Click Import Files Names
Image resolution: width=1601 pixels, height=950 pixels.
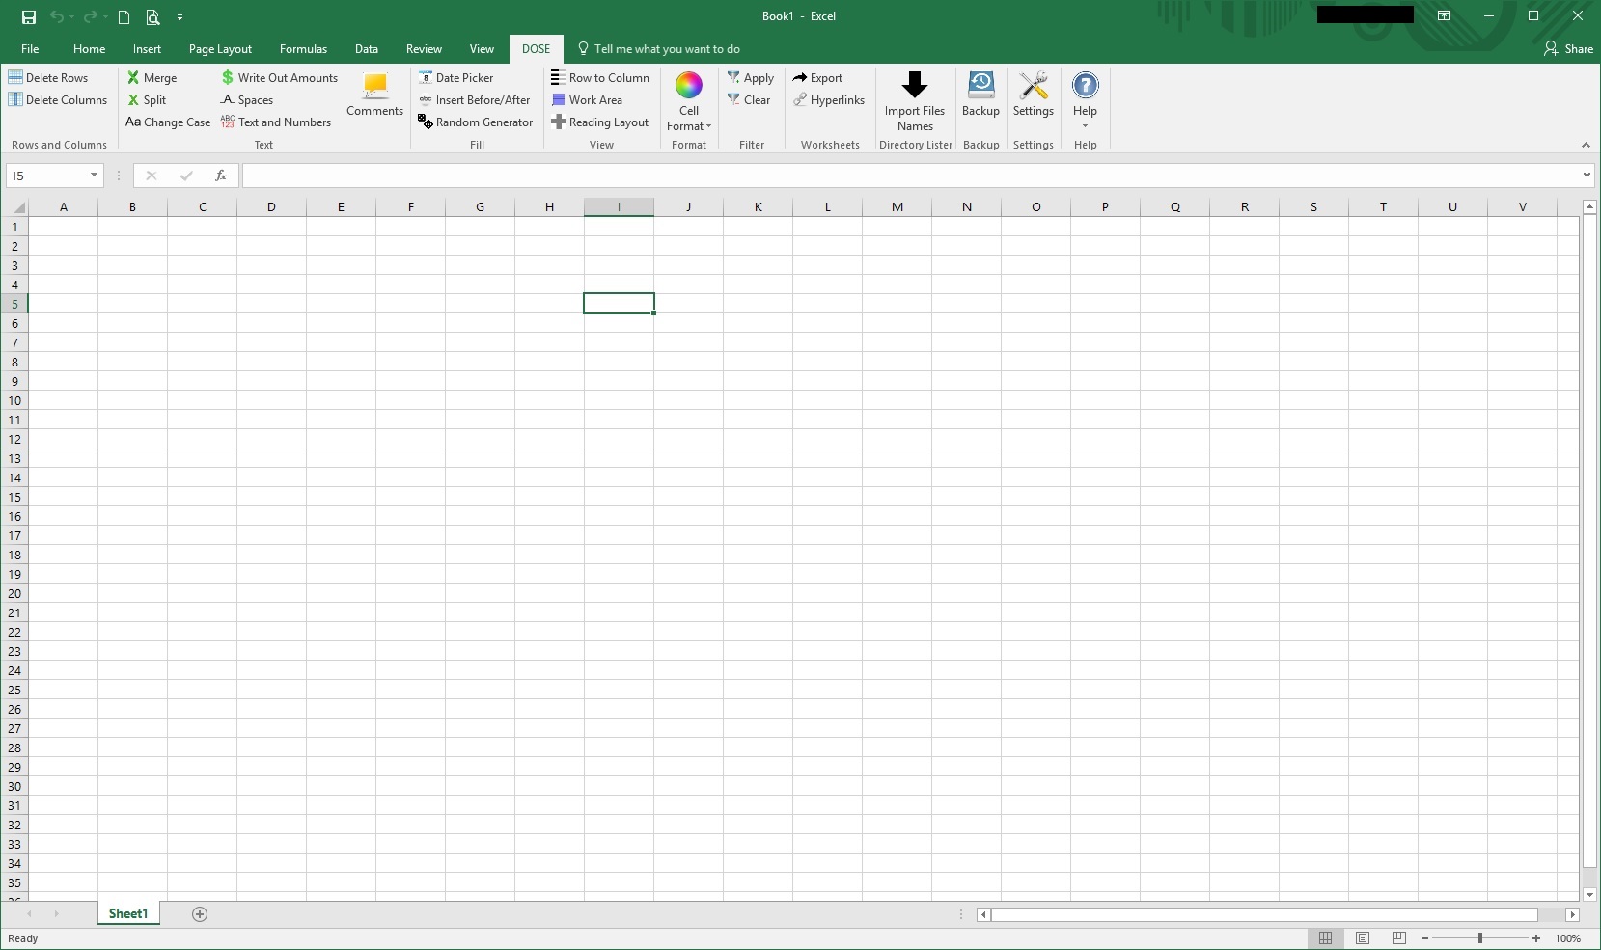[x=915, y=101]
